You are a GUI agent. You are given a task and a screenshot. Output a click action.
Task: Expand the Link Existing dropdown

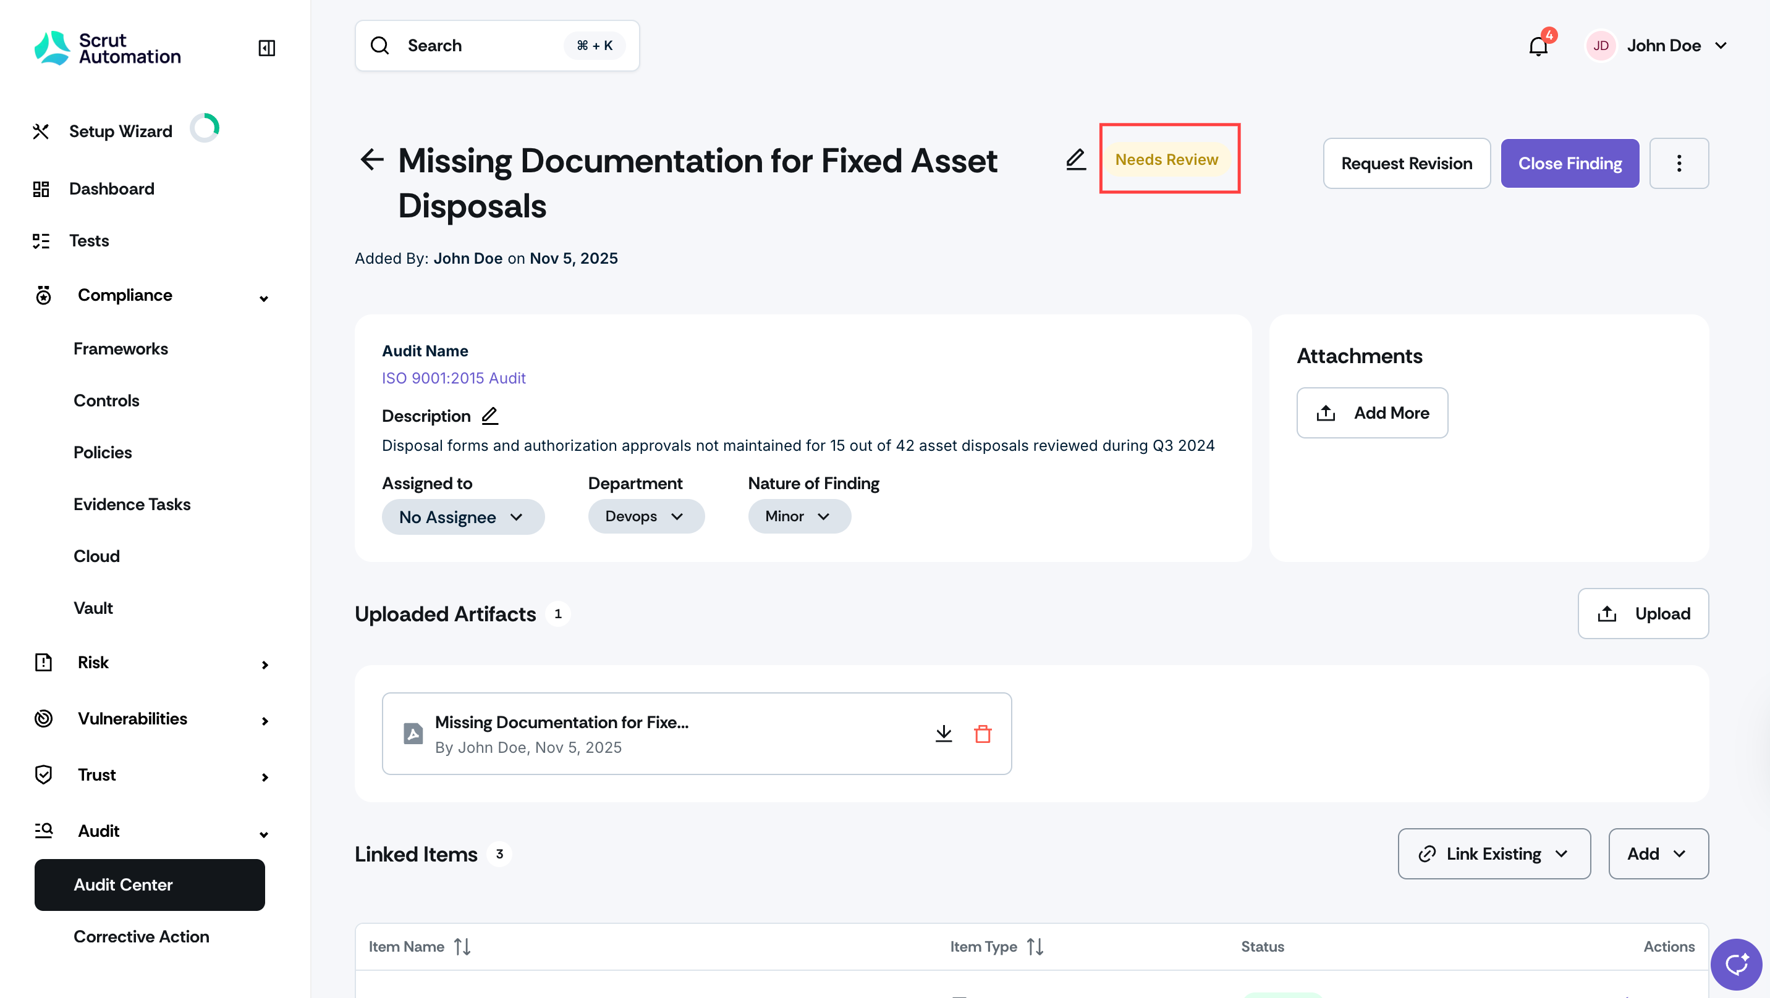[1494, 853]
